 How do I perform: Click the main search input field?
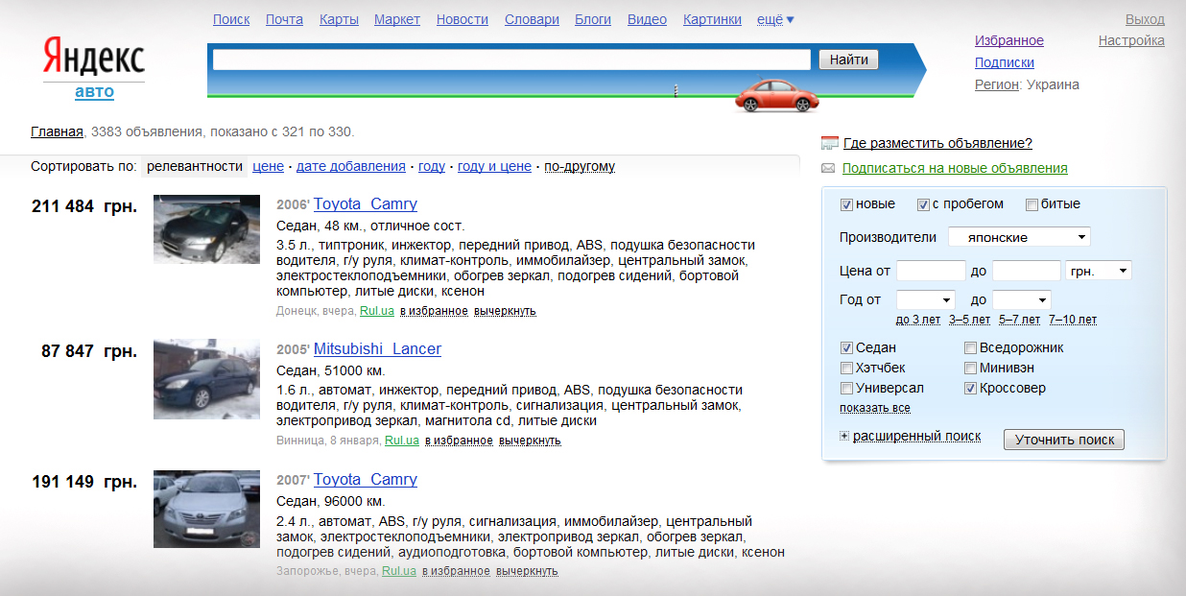click(511, 60)
